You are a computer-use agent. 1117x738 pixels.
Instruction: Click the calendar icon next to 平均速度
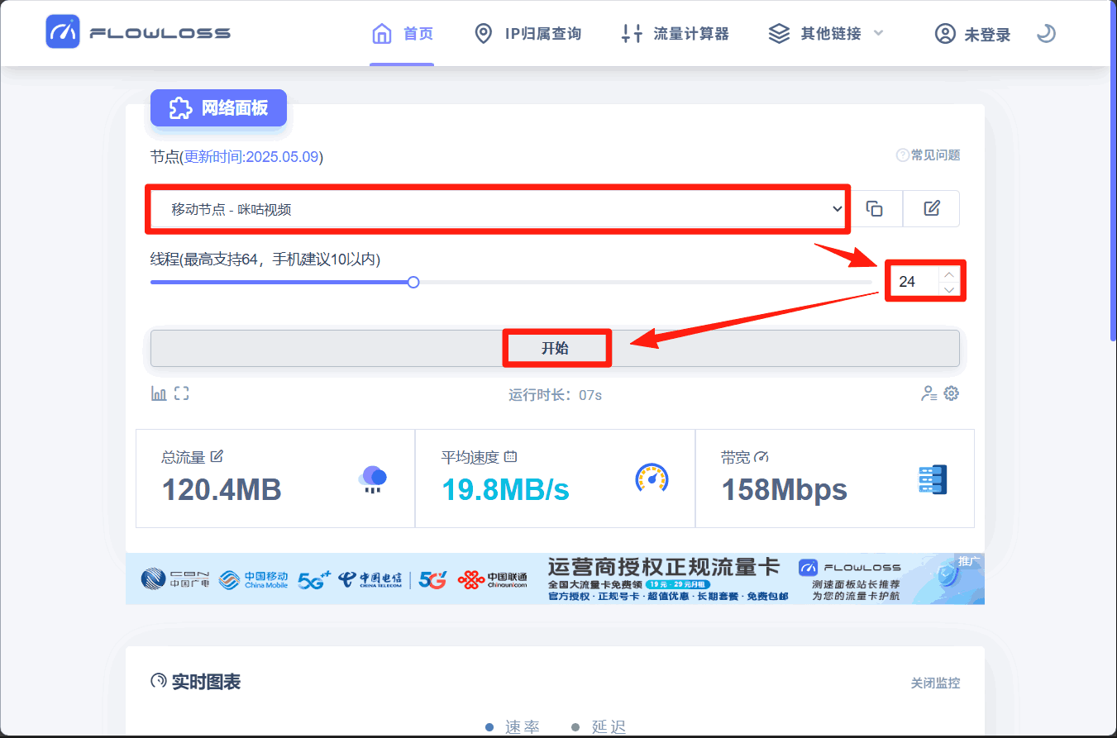[510, 456]
